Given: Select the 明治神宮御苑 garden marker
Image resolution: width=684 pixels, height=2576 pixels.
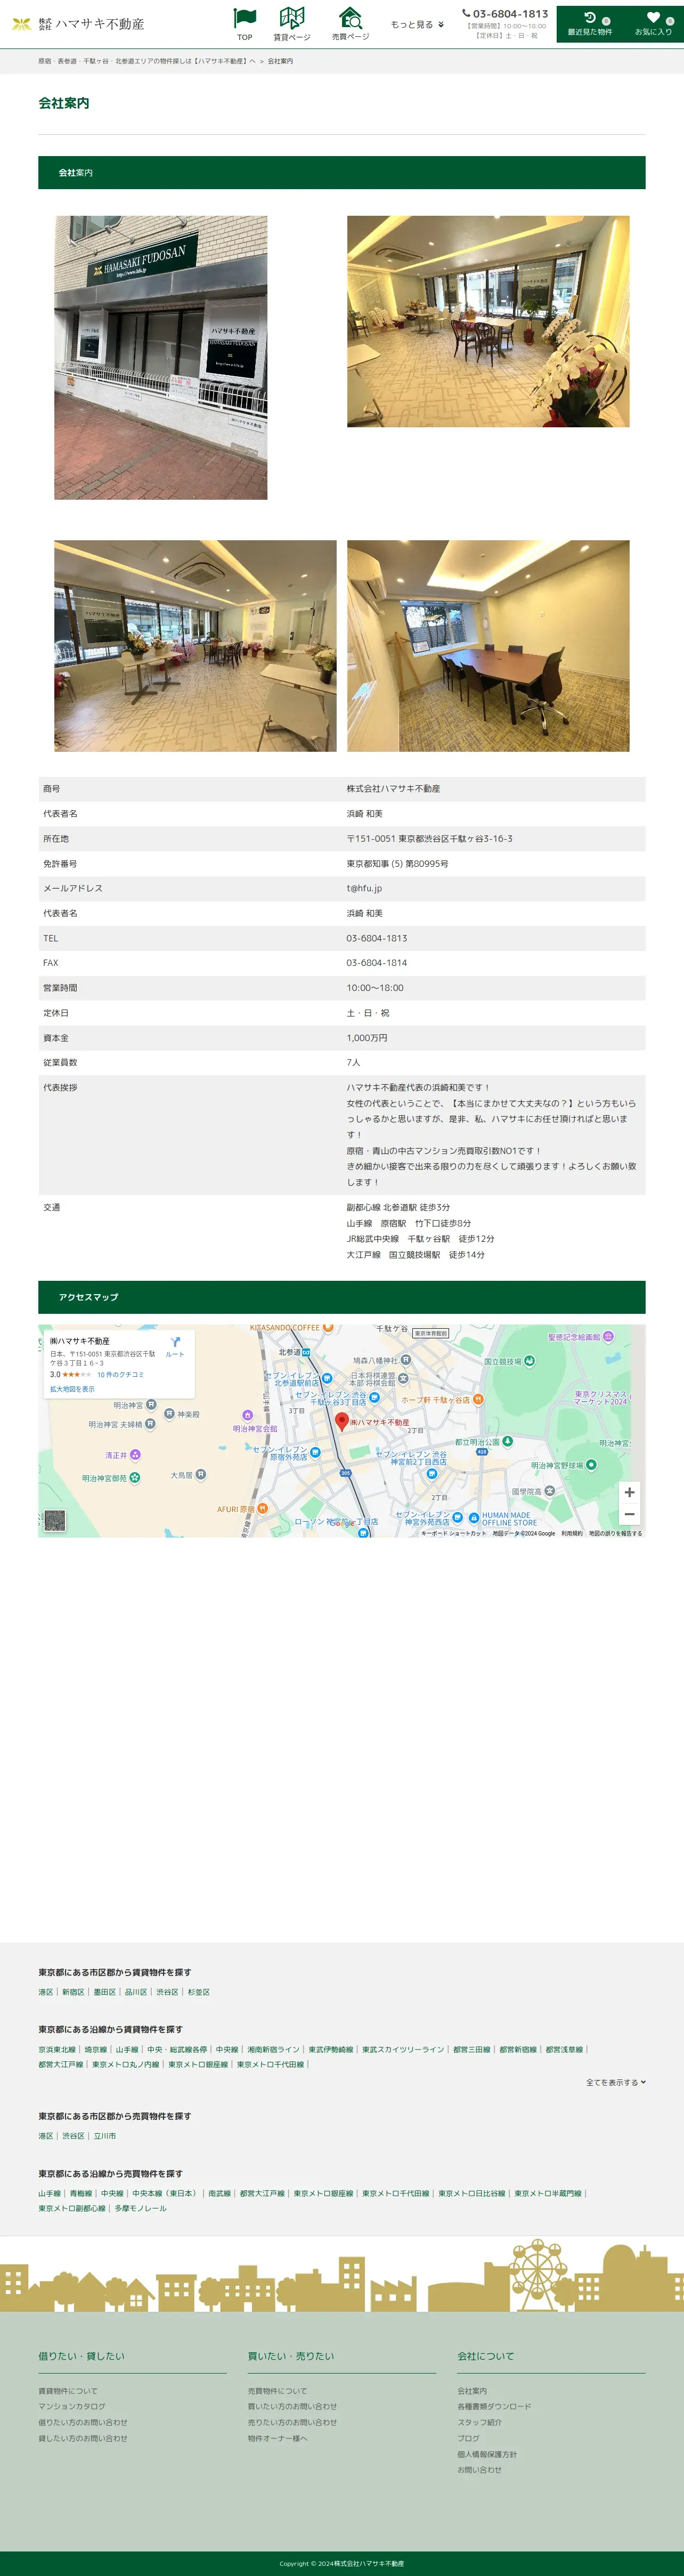Looking at the screenshot, I should 135,1478.
